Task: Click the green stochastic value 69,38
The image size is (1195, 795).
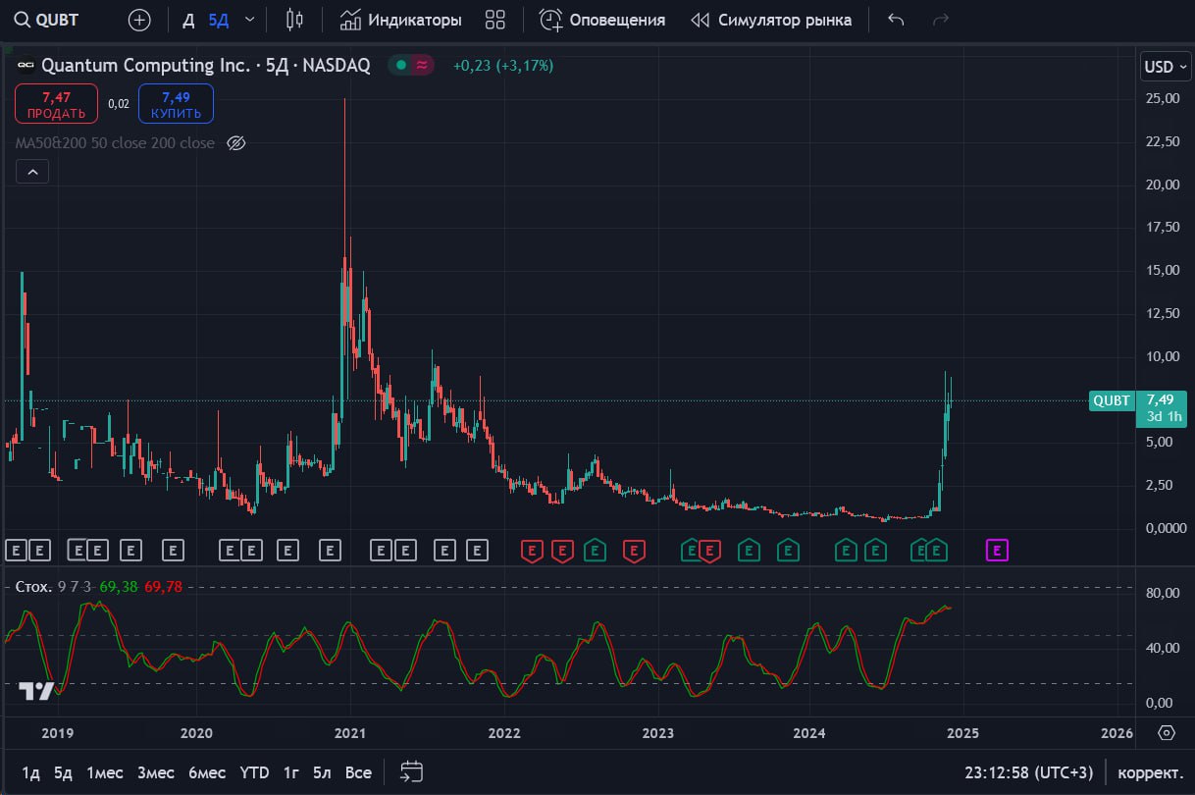Action: point(119,587)
